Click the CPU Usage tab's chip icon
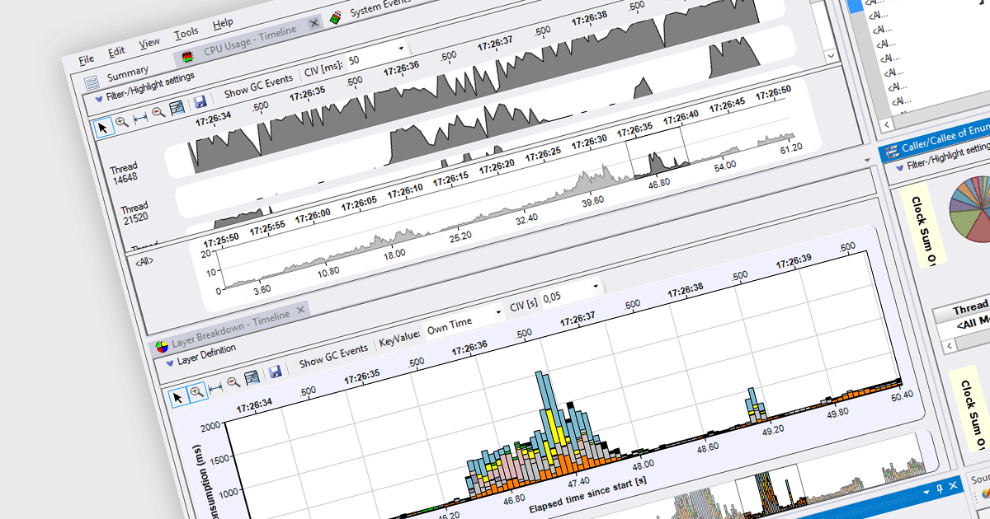The height and width of the screenshot is (519, 990). click(x=189, y=56)
